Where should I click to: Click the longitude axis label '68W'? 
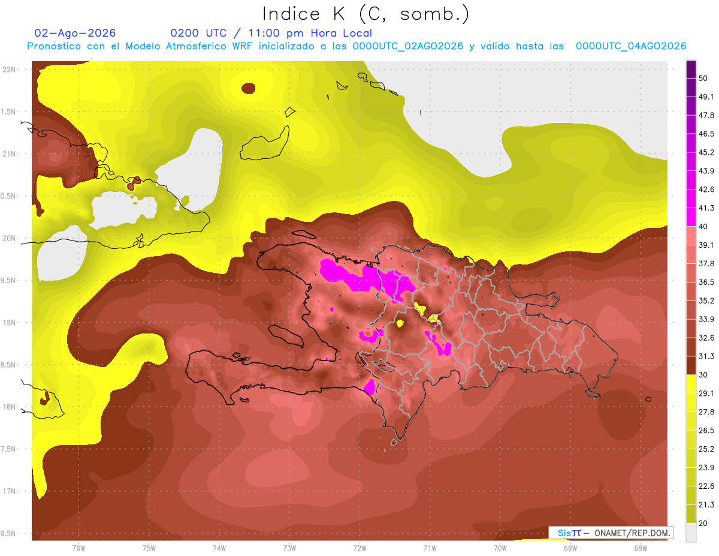pyautogui.click(x=641, y=548)
